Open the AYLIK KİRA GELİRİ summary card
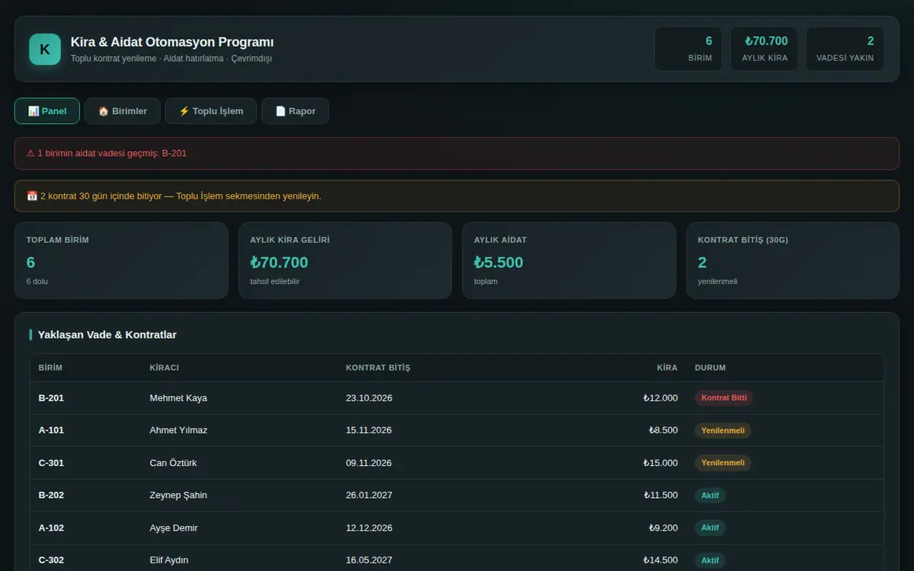Image resolution: width=914 pixels, height=571 pixels. click(345, 260)
